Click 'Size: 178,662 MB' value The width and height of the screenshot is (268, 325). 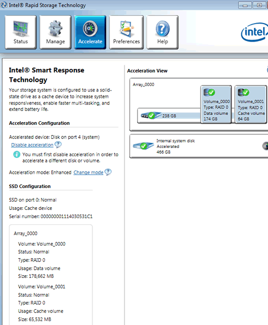pyautogui.click(x=36, y=276)
